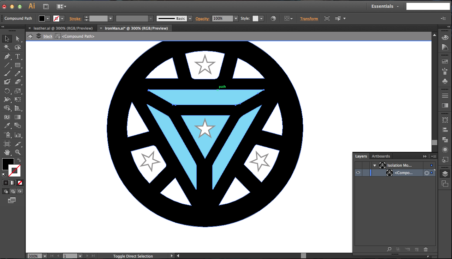
Task: Toggle visibility of the Compound Path layer
Action: tap(358, 172)
